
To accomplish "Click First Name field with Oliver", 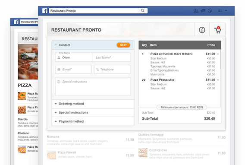I will (74, 57).
